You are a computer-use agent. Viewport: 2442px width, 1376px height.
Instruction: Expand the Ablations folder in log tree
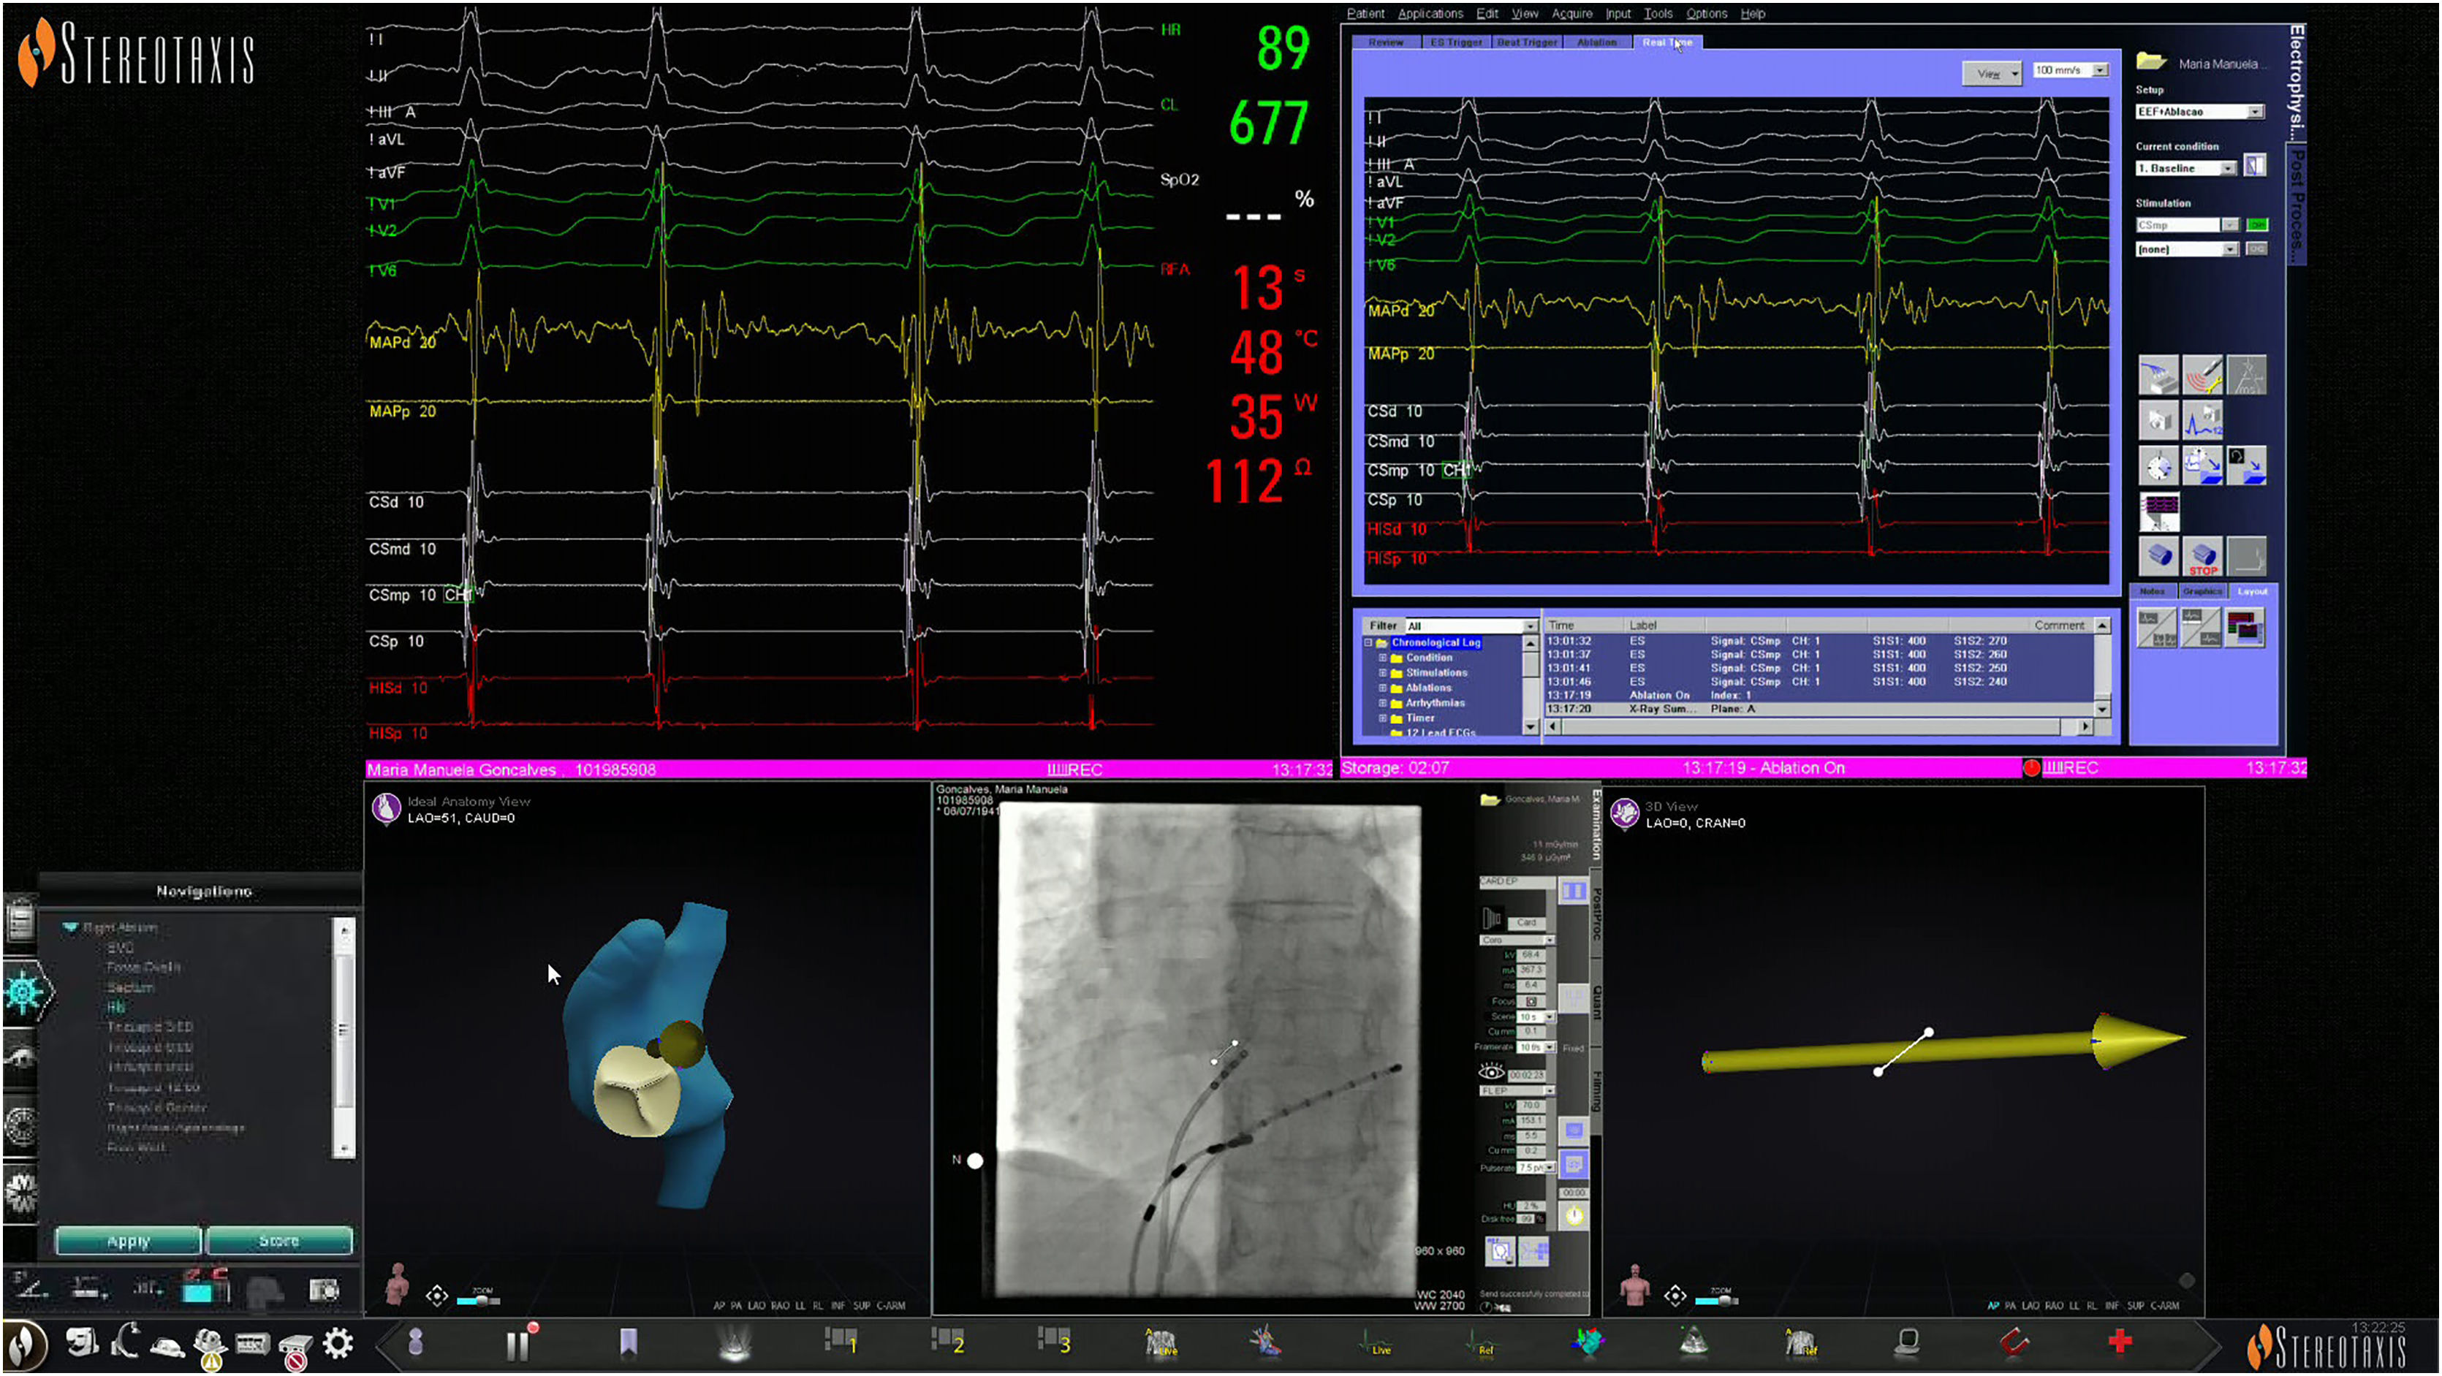pos(1382,688)
